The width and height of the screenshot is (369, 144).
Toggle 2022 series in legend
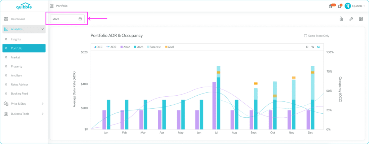(x=125, y=47)
